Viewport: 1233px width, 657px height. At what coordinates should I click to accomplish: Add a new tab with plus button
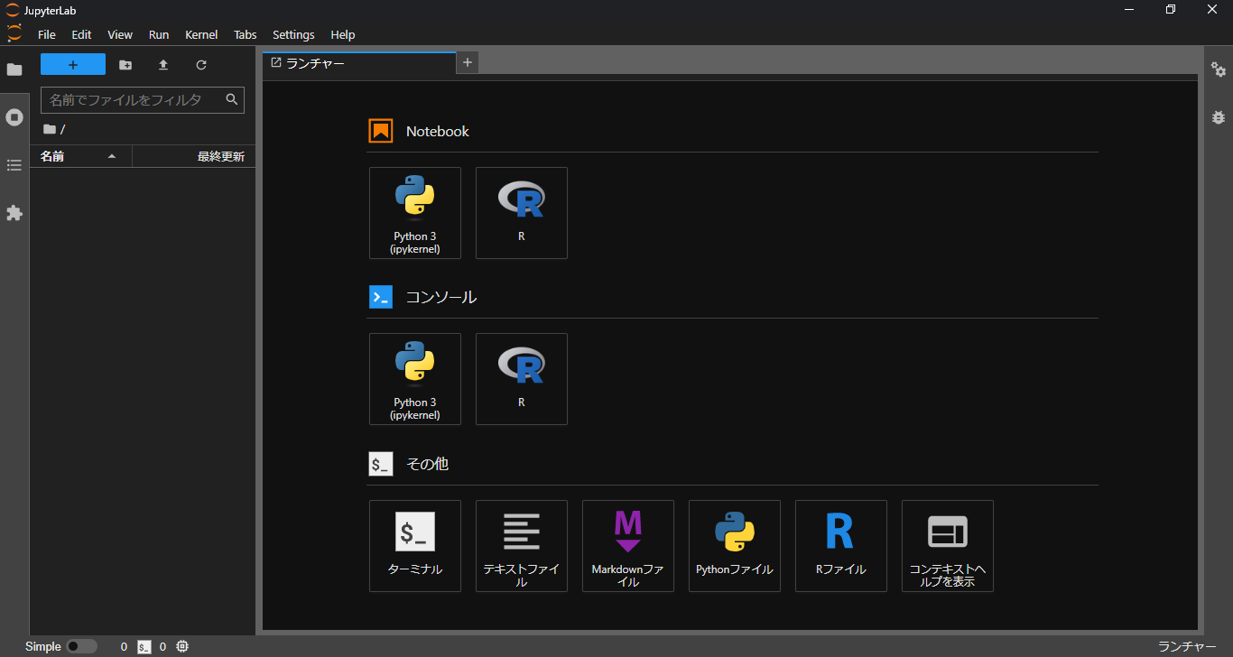(x=468, y=62)
